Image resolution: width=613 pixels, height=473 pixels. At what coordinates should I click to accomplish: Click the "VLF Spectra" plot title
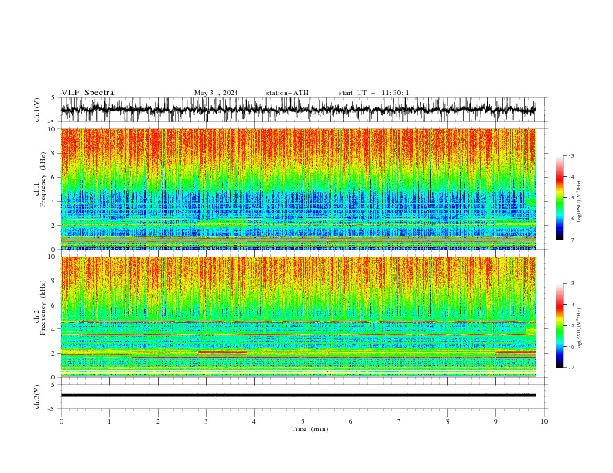pos(87,93)
